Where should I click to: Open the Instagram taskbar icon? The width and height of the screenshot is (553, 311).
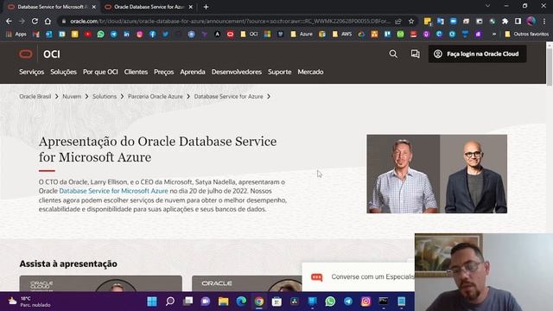tap(365, 301)
